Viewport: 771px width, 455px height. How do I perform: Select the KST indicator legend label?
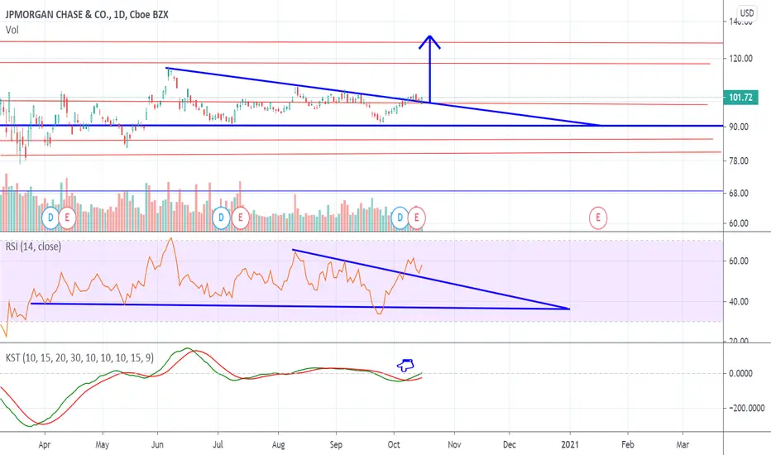click(x=79, y=357)
